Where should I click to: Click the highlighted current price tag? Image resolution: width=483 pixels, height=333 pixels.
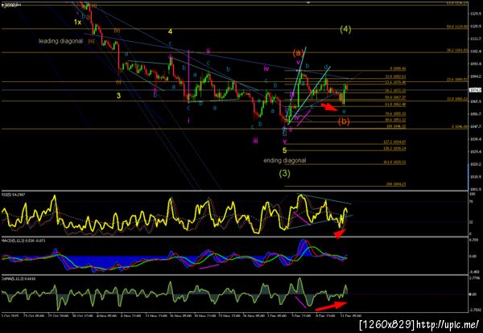473,90
